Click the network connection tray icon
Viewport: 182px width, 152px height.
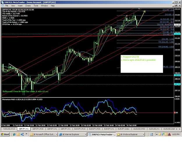tap(163, 134)
